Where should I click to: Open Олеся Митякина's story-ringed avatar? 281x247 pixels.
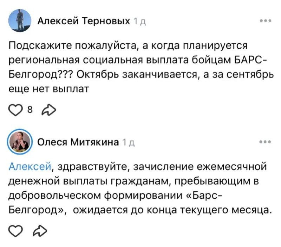[20, 142]
